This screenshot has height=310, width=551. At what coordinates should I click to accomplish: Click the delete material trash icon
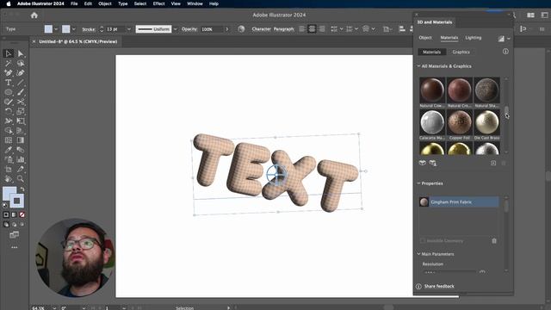pyautogui.click(x=494, y=241)
